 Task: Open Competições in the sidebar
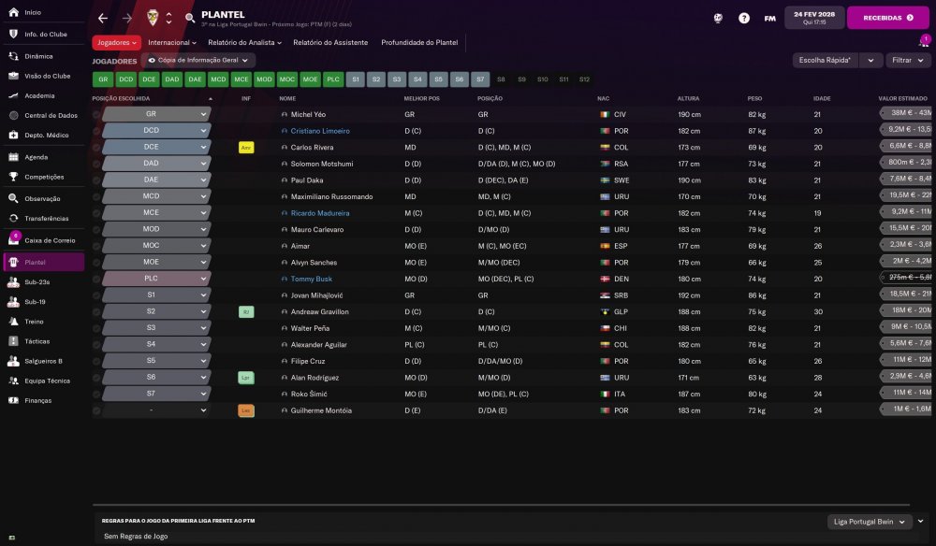[42, 177]
